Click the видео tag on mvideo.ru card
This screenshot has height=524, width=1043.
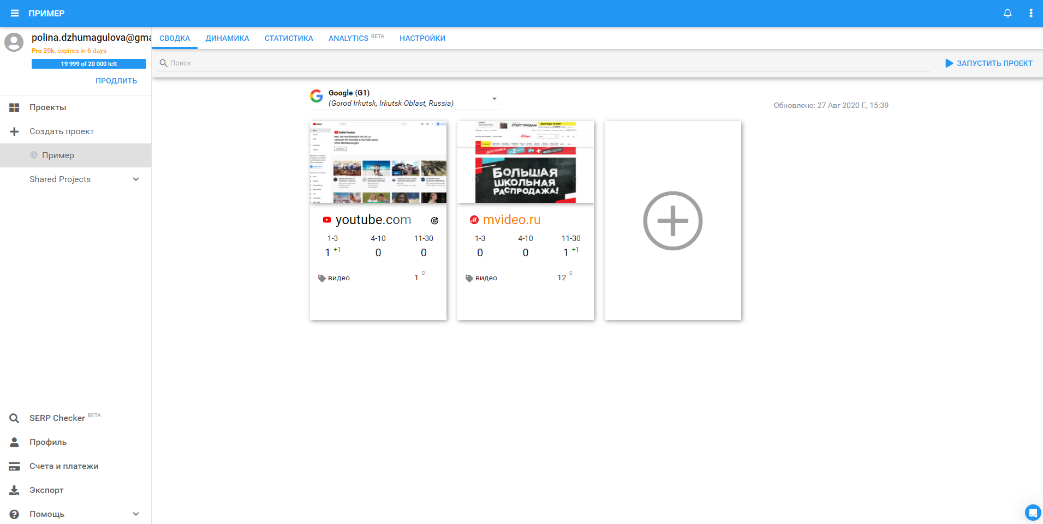point(486,278)
